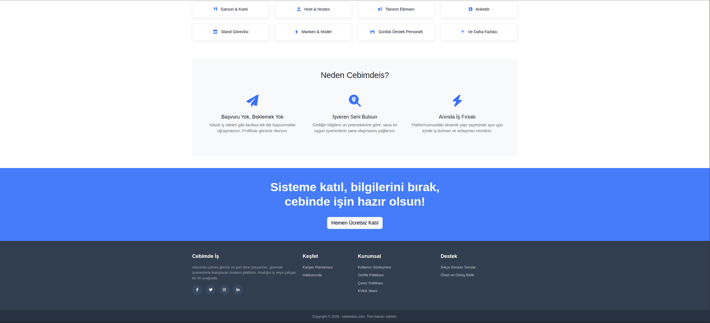The width and height of the screenshot is (710, 323).
Task: Click the figure icon in the Manken & Model card
Action: pyautogui.click(x=296, y=32)
